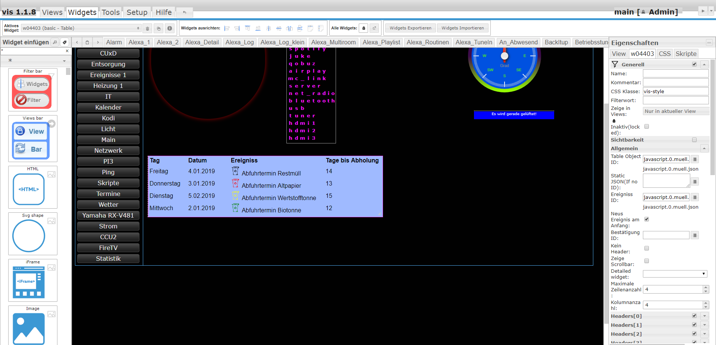Click the Statistik navigation button
Viewport: 716px width, 345px height.
108,259
